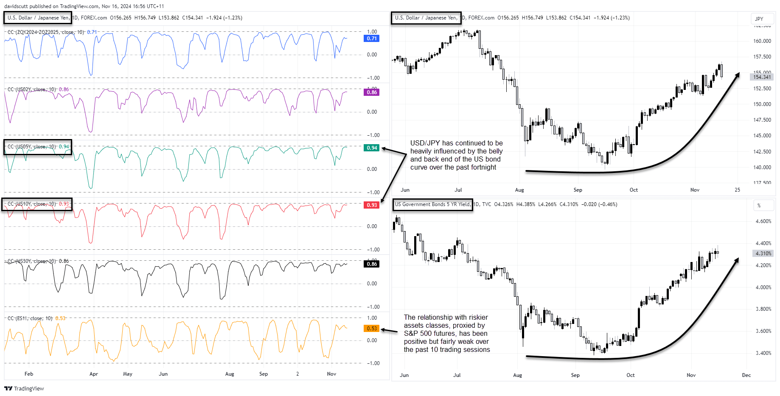This screenshot has width=780, height=396.
Task: Click the Oct label on USD/JPY candlestick time axis
Action: click(634, 190)
